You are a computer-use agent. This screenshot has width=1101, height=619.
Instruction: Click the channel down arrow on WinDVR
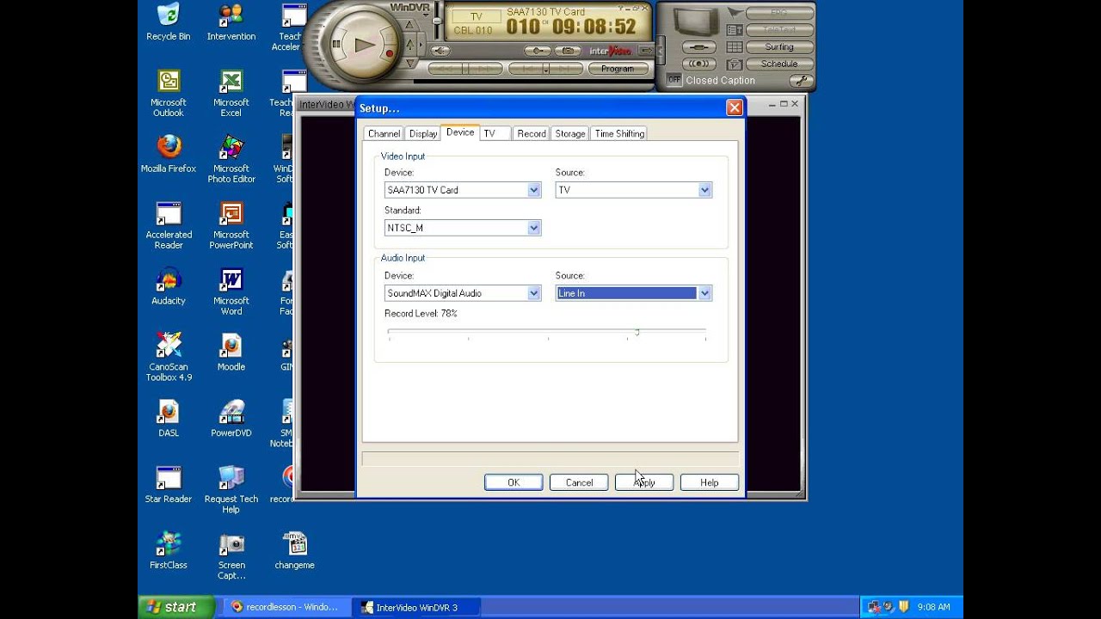409,63
